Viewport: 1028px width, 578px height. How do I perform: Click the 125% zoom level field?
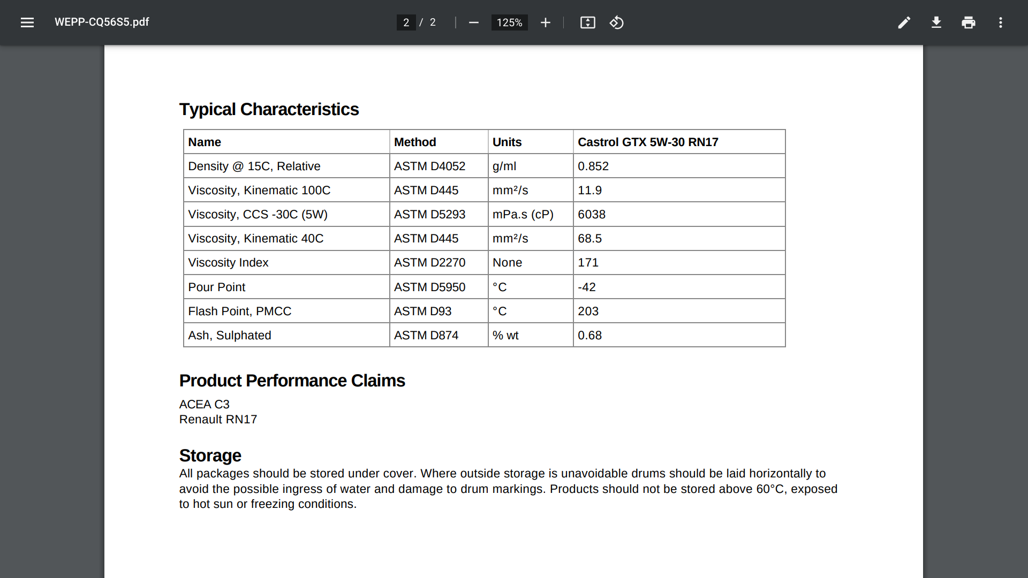click(509, 22)
